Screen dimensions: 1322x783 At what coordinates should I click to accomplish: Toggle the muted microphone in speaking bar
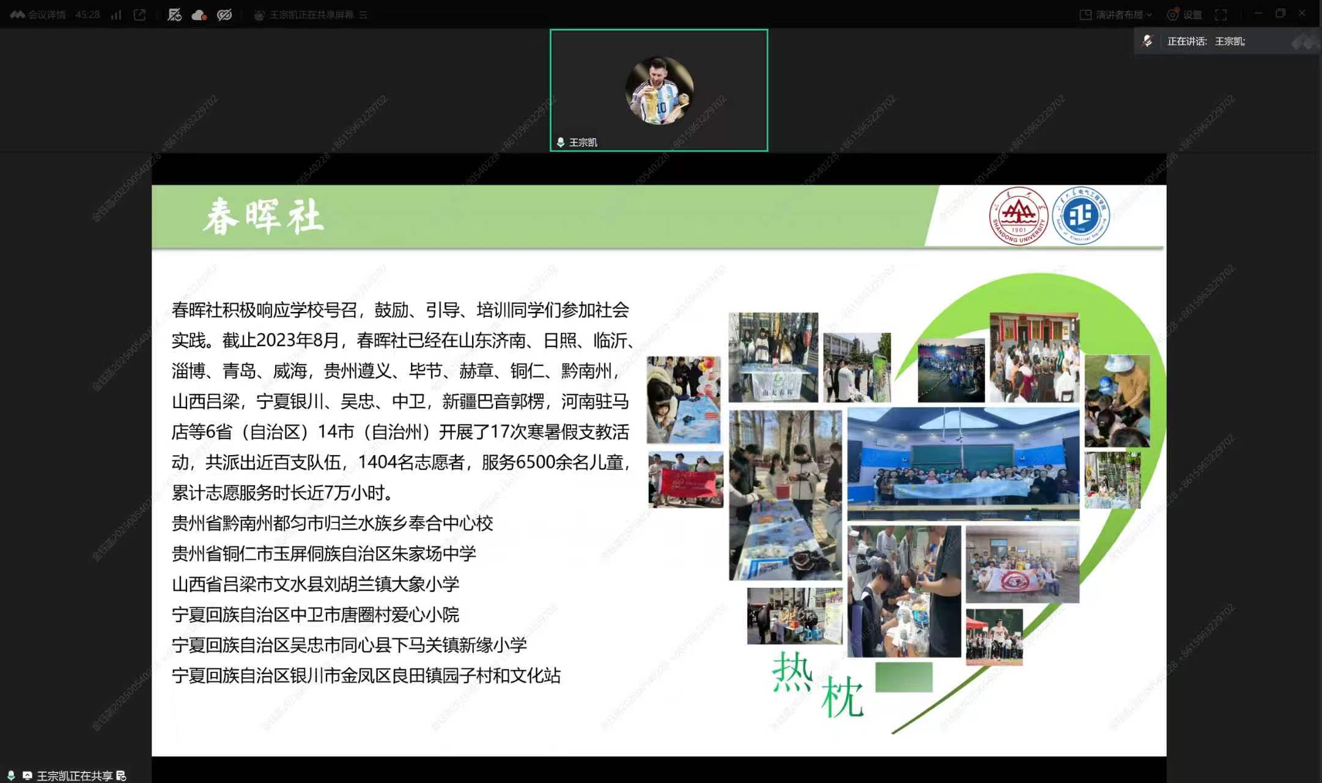(1148, 41)
